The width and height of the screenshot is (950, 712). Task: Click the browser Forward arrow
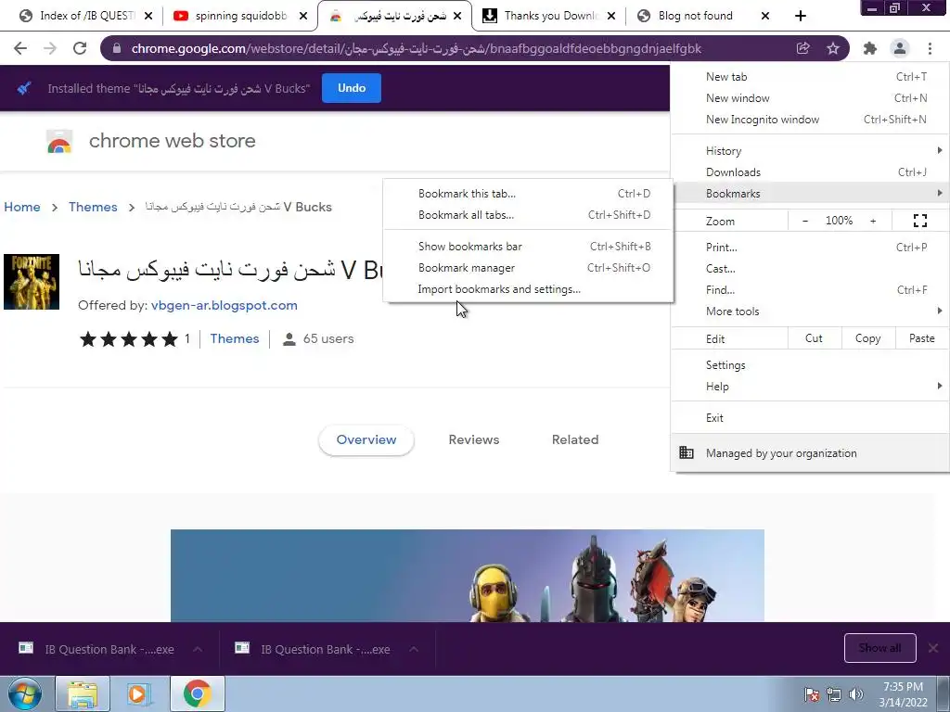point(50,48)
